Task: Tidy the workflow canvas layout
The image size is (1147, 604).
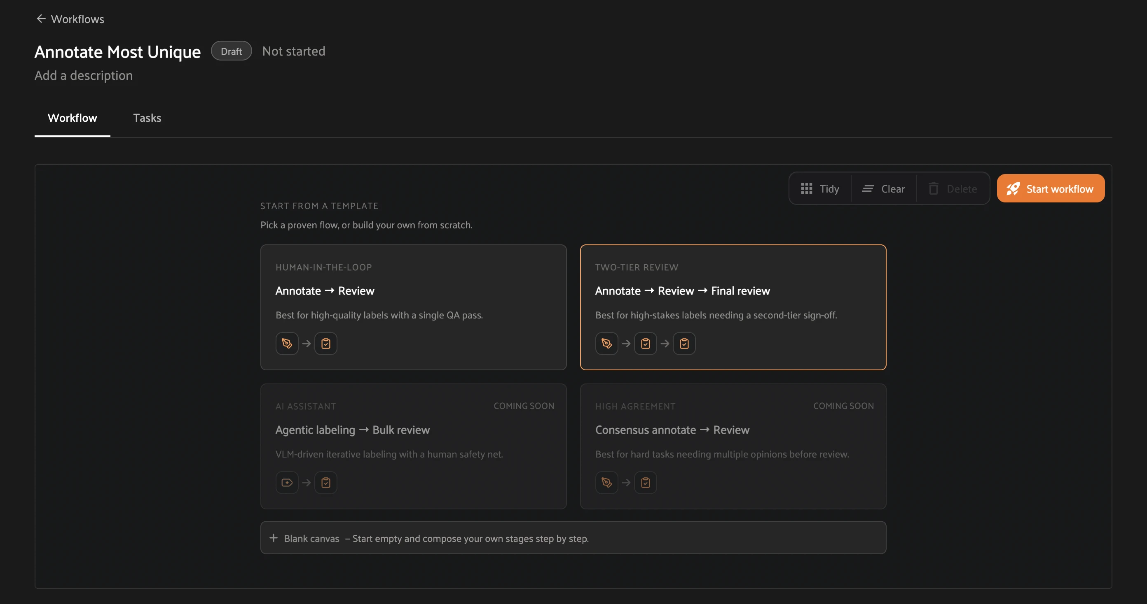Action: click(x=820, y=188)
